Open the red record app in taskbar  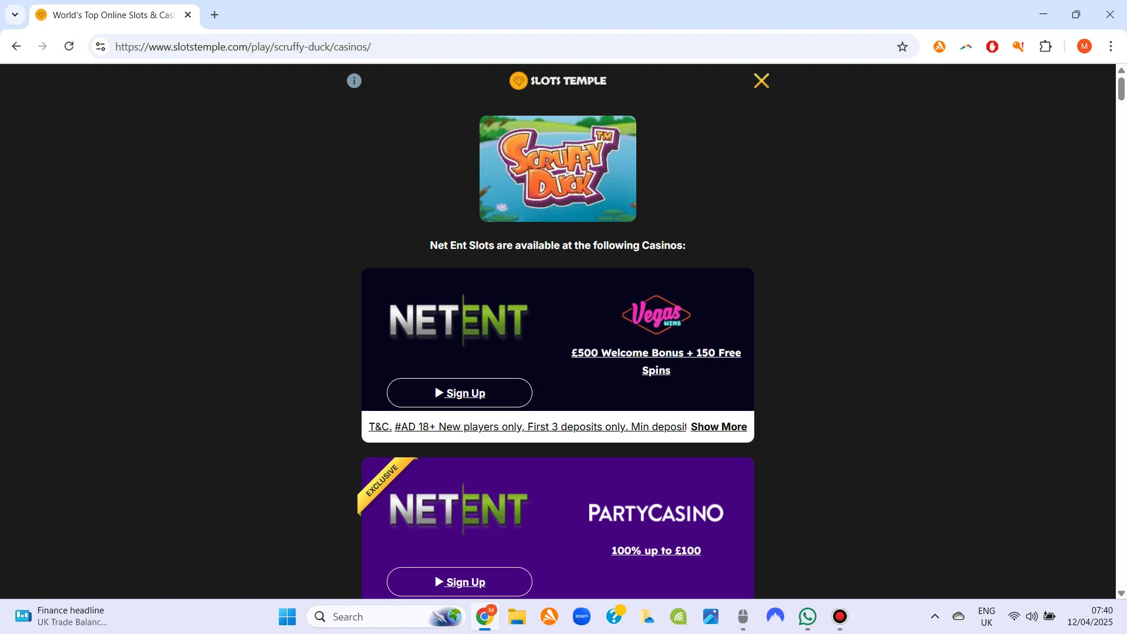click(x=840, y=616)
